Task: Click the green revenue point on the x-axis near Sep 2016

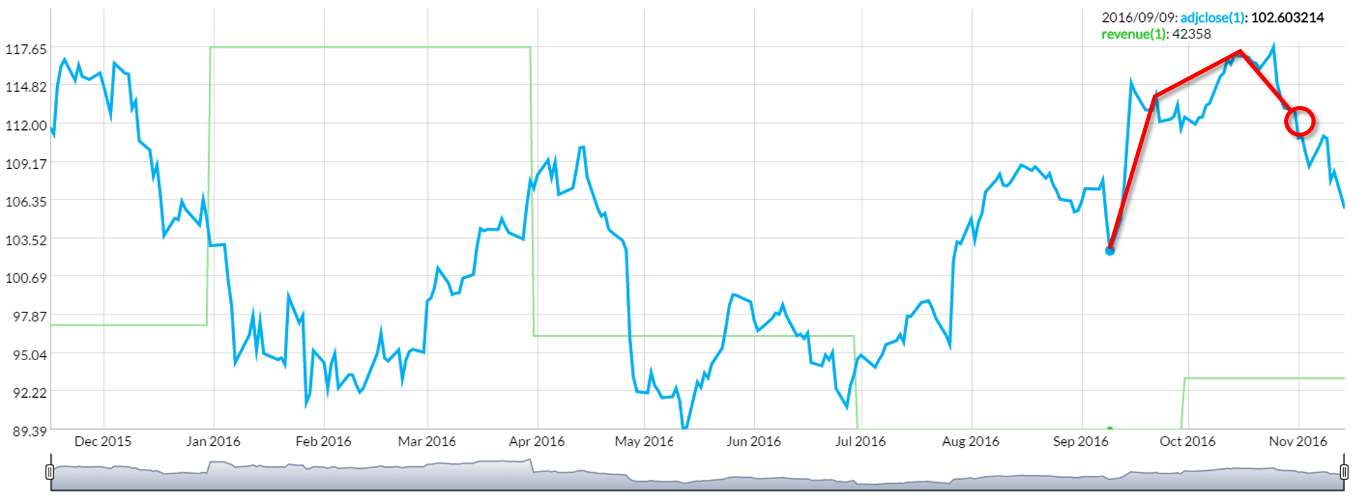Action: 1110,429
